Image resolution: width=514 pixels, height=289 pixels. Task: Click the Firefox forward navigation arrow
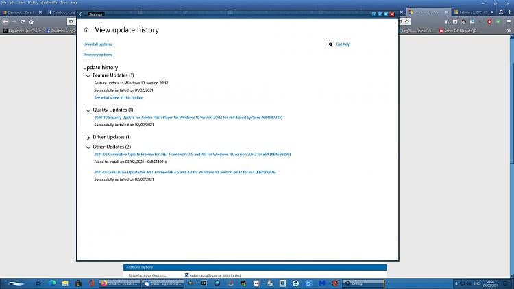pyautogui.click(x=14, y=22)
